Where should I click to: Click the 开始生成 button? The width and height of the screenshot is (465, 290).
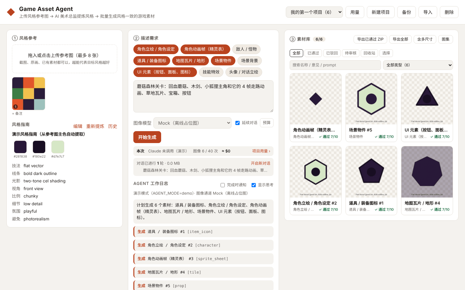[x=147, y=137]
